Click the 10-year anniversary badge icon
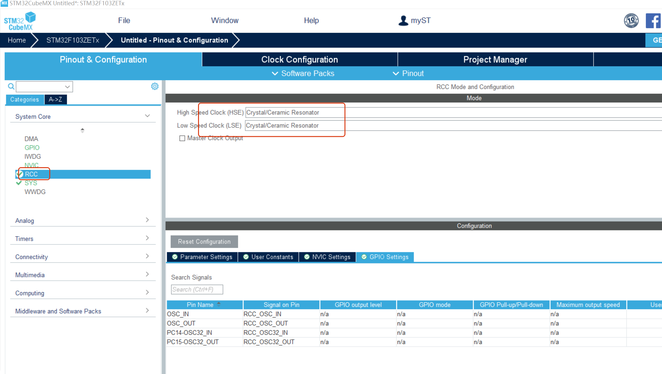The width and height of the screenshot is (662, 374). (x=631, y=21)
